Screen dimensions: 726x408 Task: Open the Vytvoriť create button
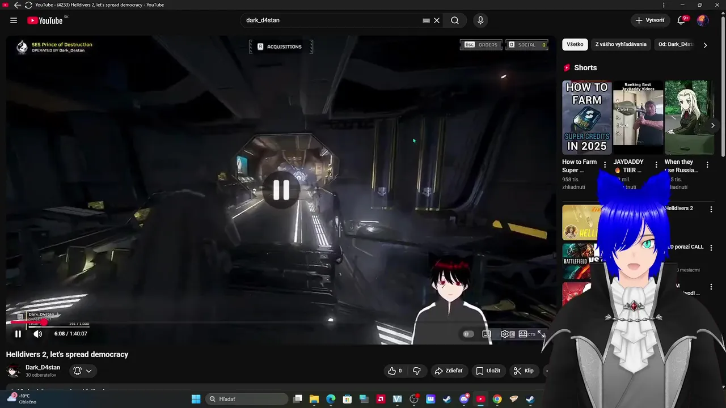click(x=649, y=20)
